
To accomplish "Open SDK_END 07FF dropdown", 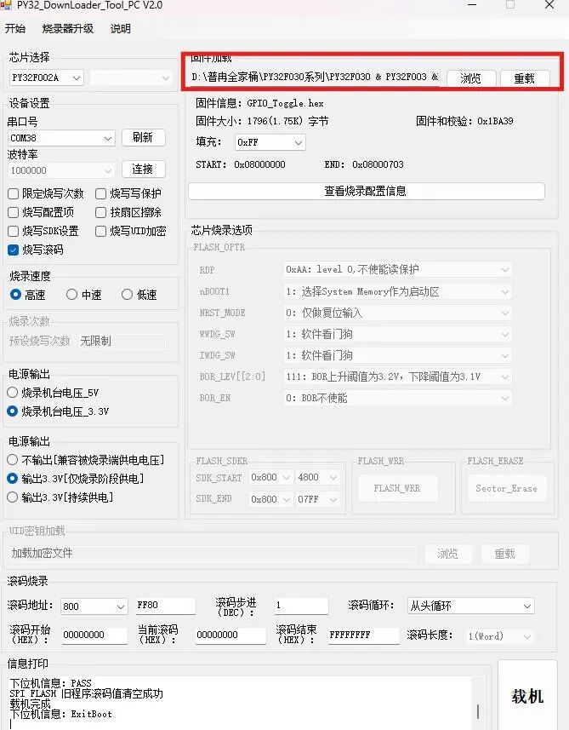I will tap(317, 499).
